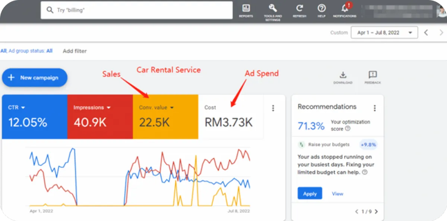Image resolution: width=447 pixels, height=221 pixels.
Task: Open the Feedback icon
Action: 372,75
